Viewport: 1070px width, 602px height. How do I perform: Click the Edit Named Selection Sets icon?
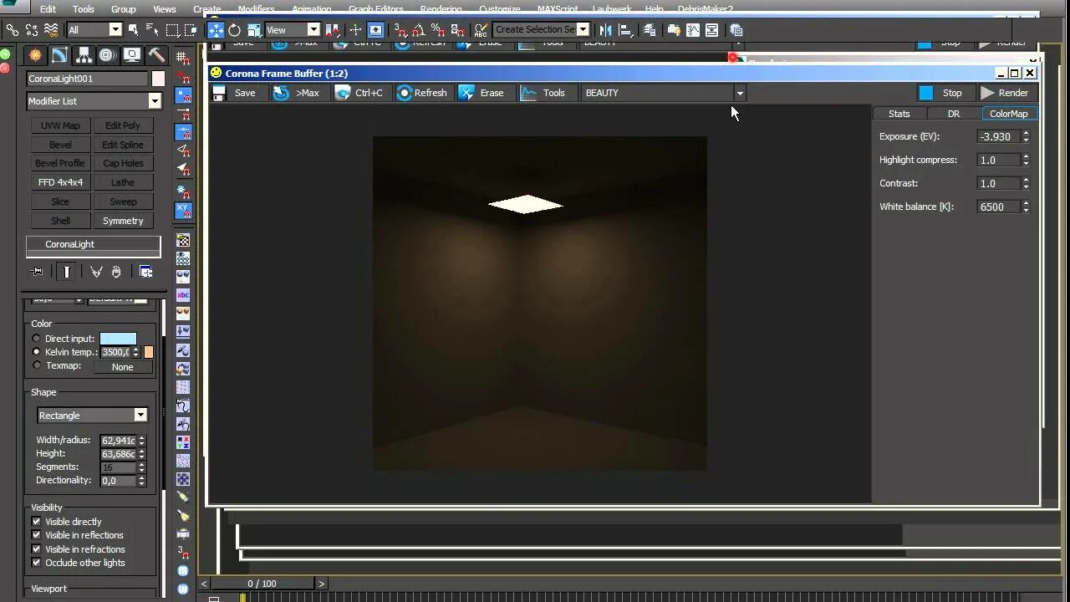point(481,30)
